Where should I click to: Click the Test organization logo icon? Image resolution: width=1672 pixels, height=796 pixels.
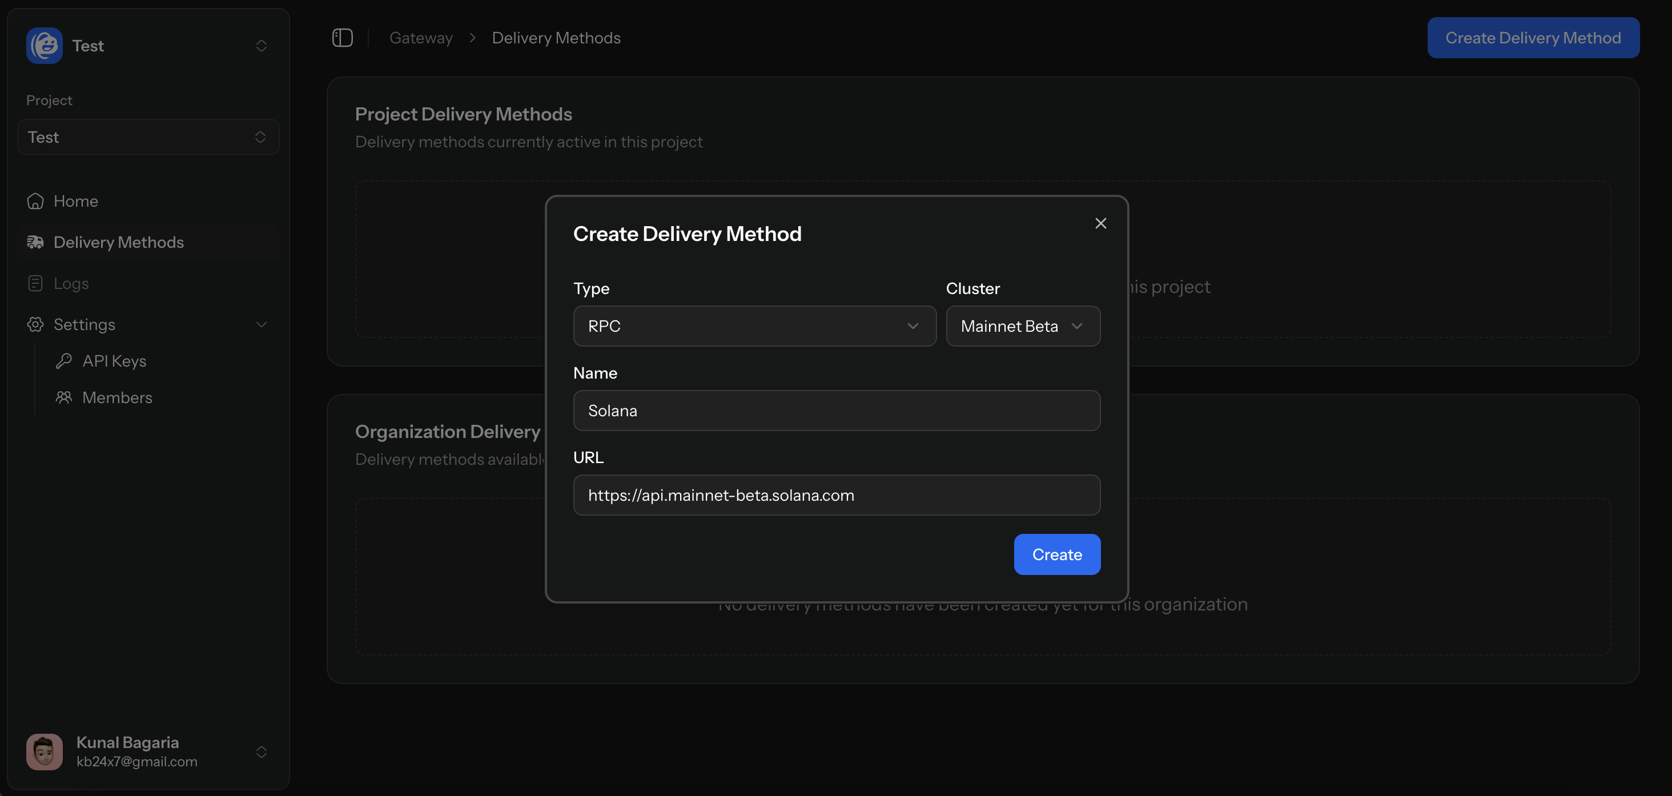click(44, 46)
